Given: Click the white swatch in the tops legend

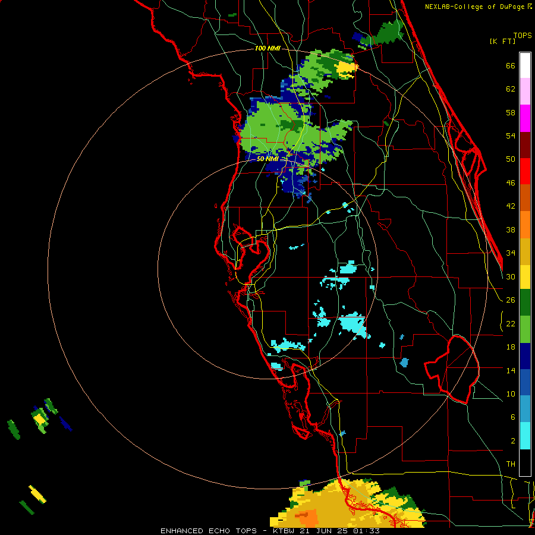Looking at the screenshot, I should [525, 65].
